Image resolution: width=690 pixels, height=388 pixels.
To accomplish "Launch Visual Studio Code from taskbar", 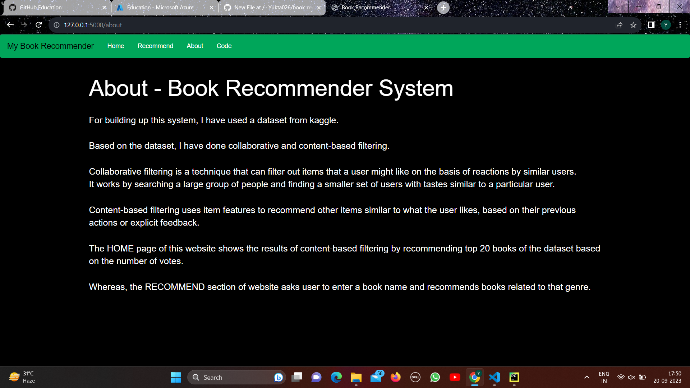I will click(494, 377).
